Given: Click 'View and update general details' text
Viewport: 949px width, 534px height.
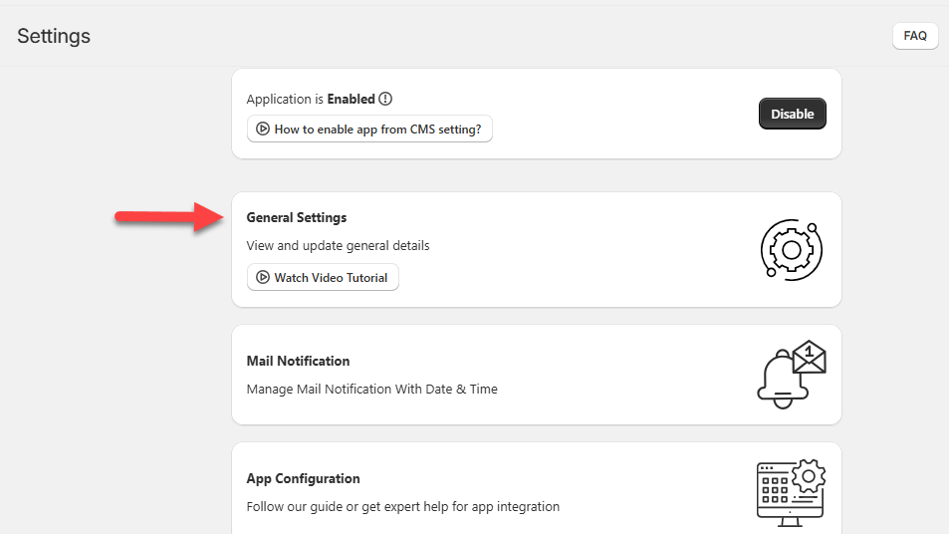Looking at the screenshot, I should [338, 245].
